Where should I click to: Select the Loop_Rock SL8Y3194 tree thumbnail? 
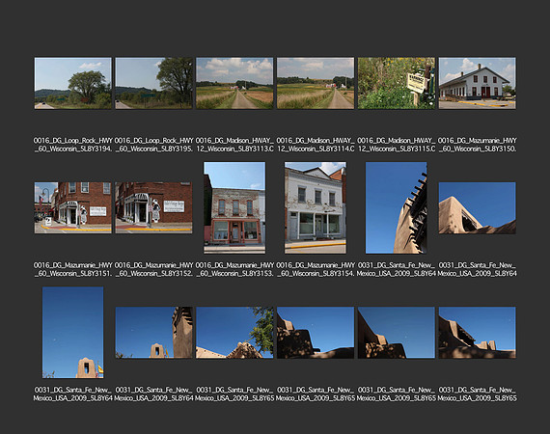(73, 83)
